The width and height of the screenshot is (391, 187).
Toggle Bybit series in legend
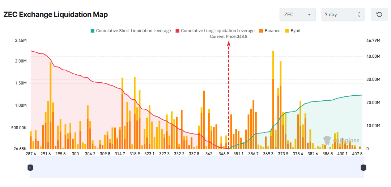pyautogui.click(x=295, y=31)
